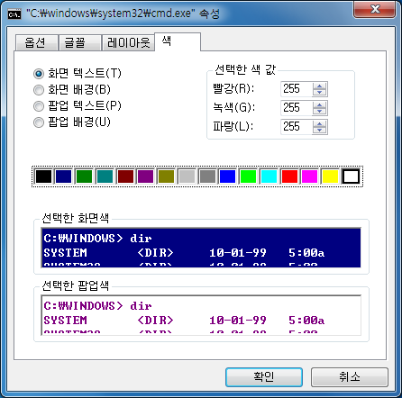Select the 색 tab
402x398 pixels.
click(x=178, y=41)
